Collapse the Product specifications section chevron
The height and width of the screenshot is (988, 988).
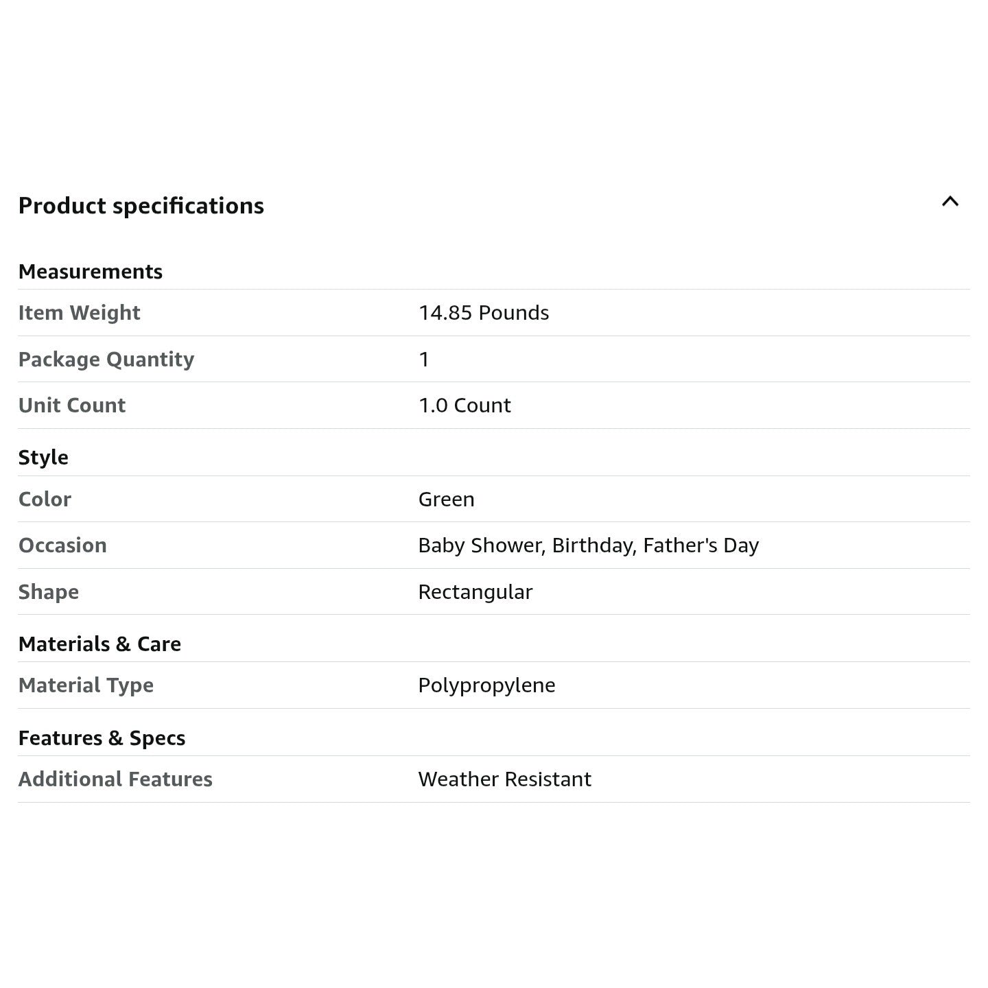click(950, 202)
